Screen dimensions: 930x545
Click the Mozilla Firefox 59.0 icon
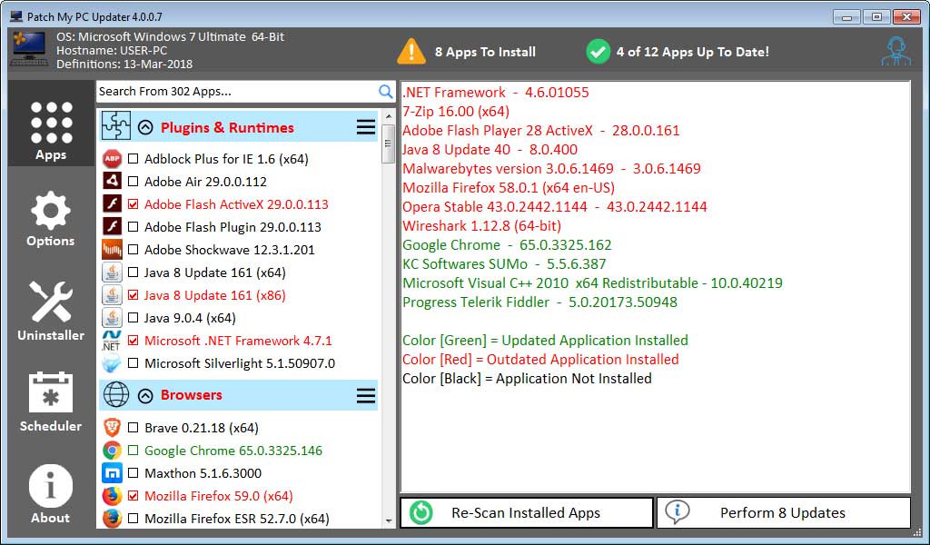coord(112,496)
